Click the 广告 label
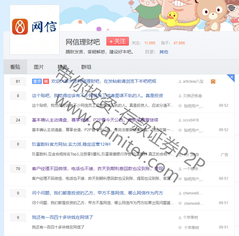This screenshot has height=236, width=239. pyautogui.click(x=224, y=155)
